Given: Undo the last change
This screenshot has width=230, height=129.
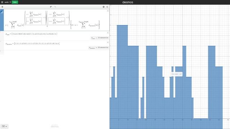Looking at the screenshot, I should [51, 7].
